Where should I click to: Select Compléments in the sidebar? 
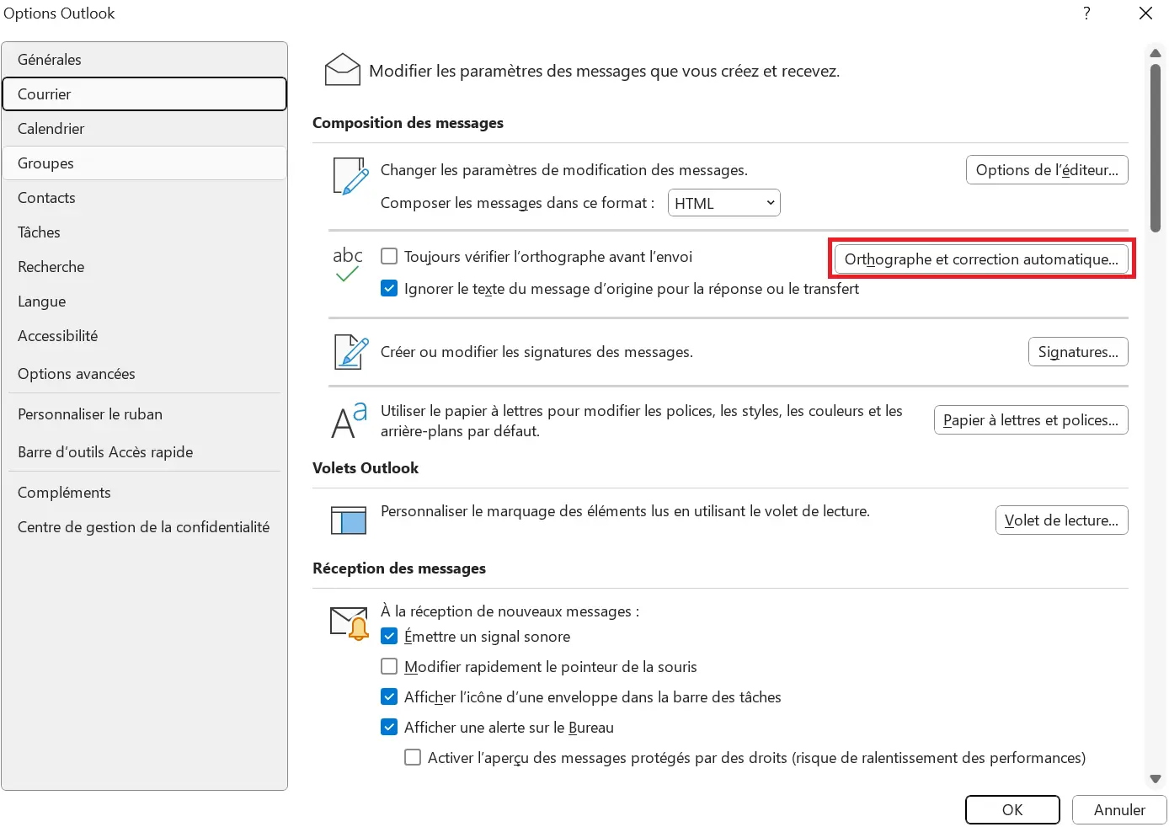(145, 493)
